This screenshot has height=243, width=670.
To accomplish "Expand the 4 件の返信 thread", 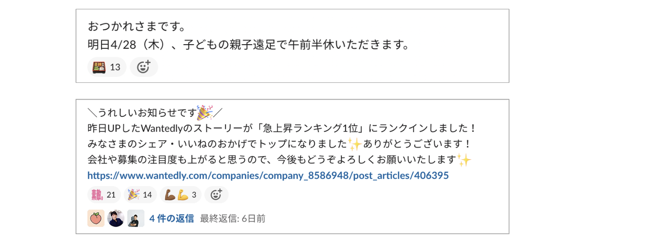I will coord(172,218).
